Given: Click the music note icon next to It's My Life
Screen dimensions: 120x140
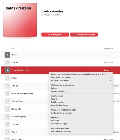Looking at the screenshot, I should [x=7, y=109].
